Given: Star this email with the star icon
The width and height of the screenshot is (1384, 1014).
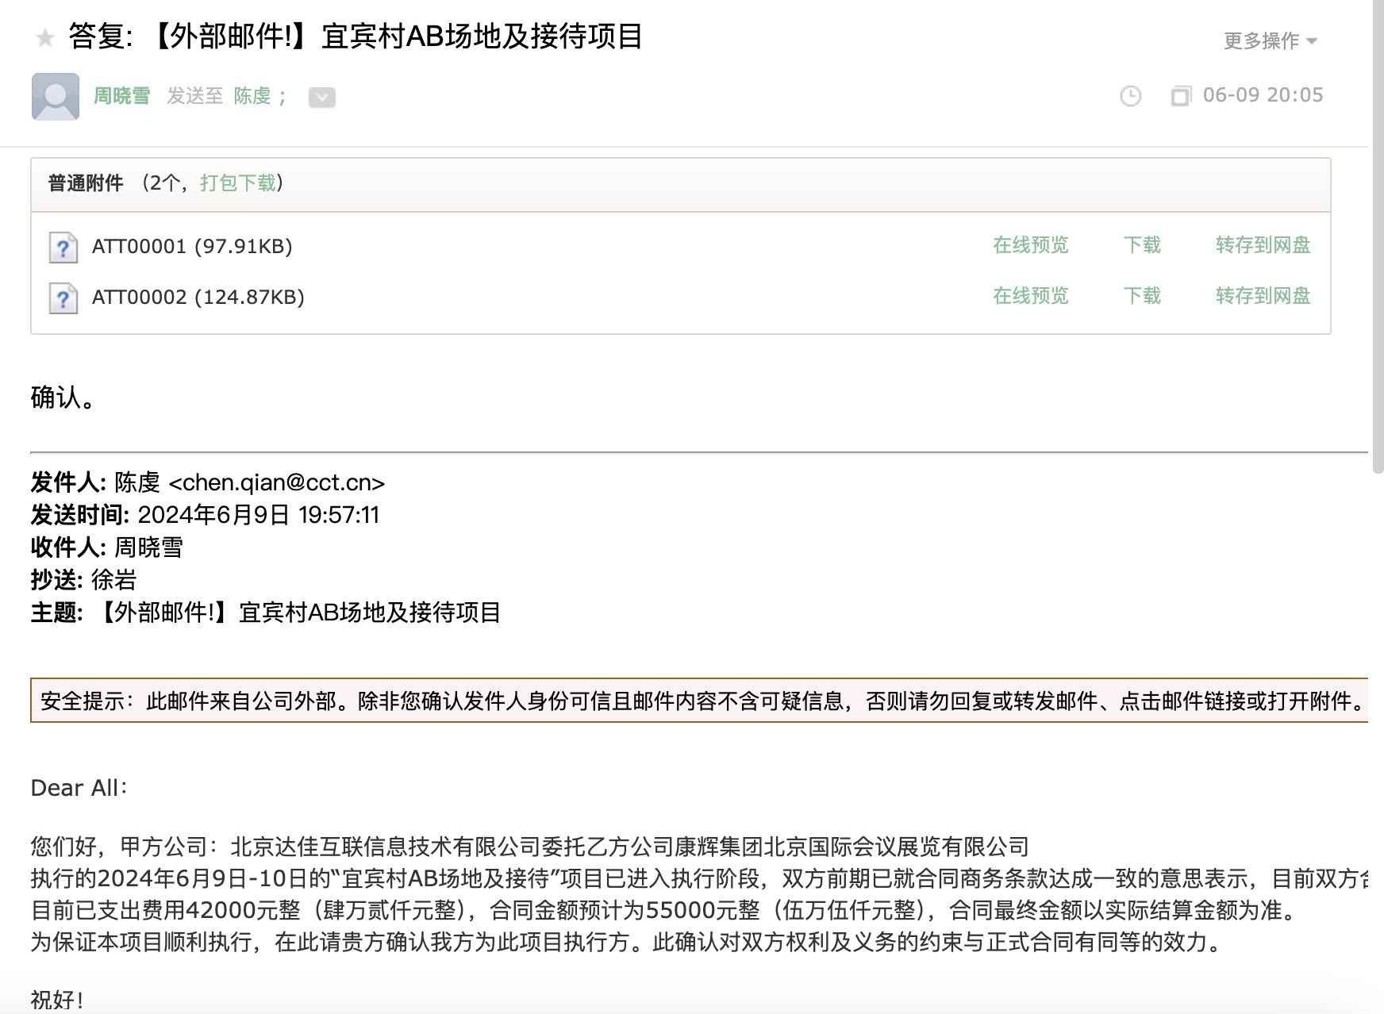Looking at the screenshot, I should pos(45,37).
